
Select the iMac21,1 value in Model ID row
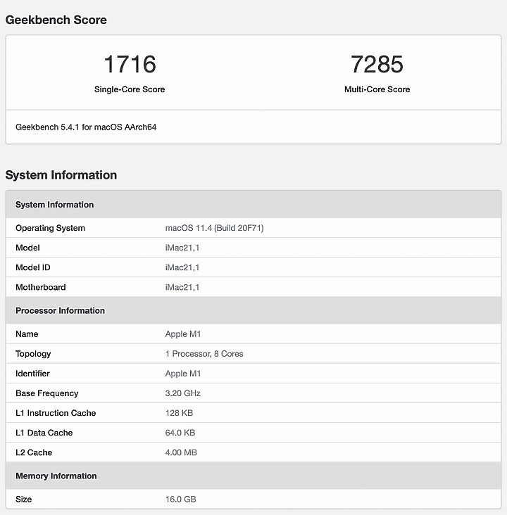(182, 267)
